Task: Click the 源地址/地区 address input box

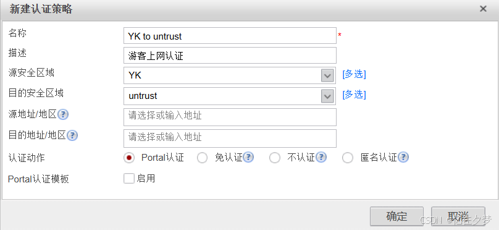Action: [x=230, y=117]
